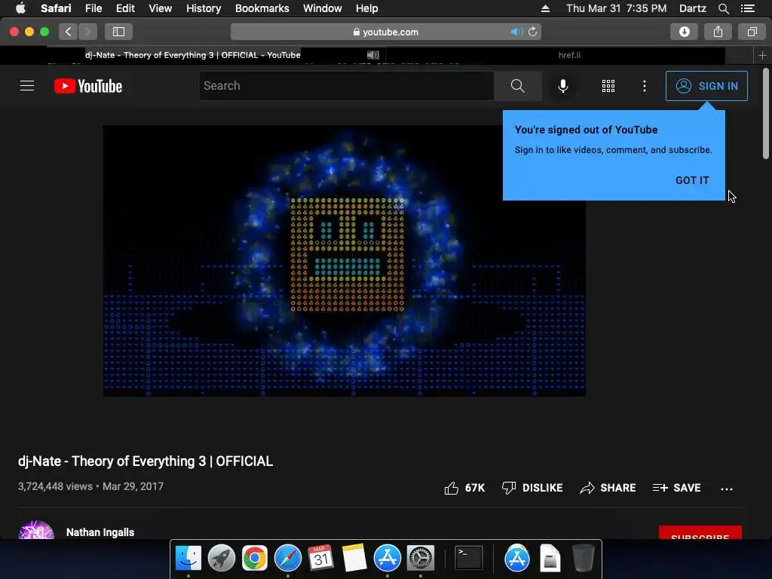Viewport: 772px width, 579px height.
Task: Open Calendar from the Dock
Action: (x=320, y=558)
